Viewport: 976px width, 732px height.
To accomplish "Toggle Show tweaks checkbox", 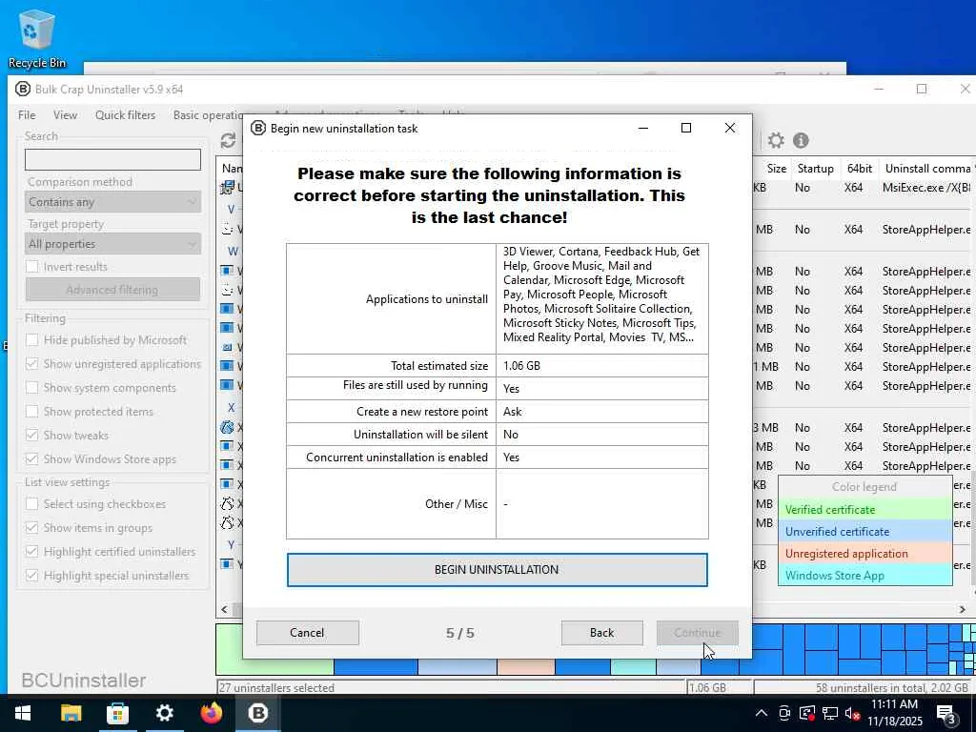I will [x=31, y=435].
